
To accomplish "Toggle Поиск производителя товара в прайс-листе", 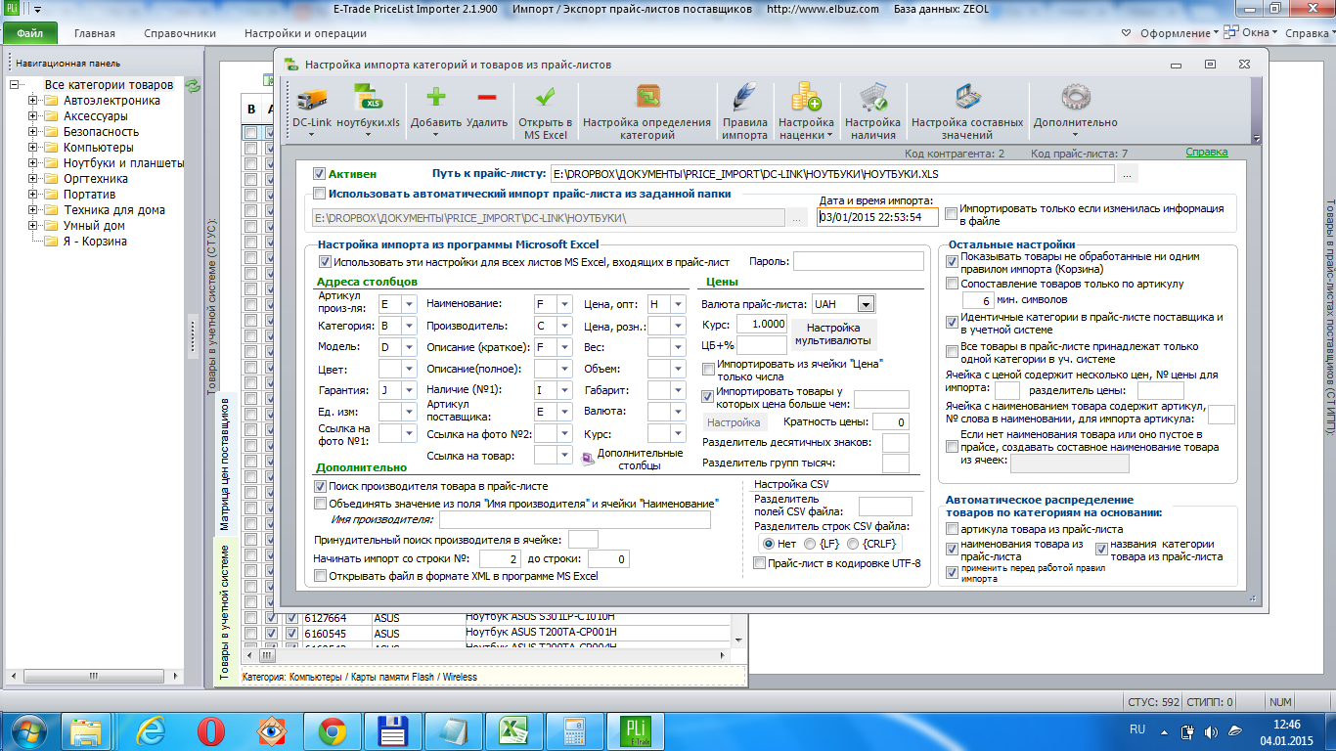I will point(320,486).
